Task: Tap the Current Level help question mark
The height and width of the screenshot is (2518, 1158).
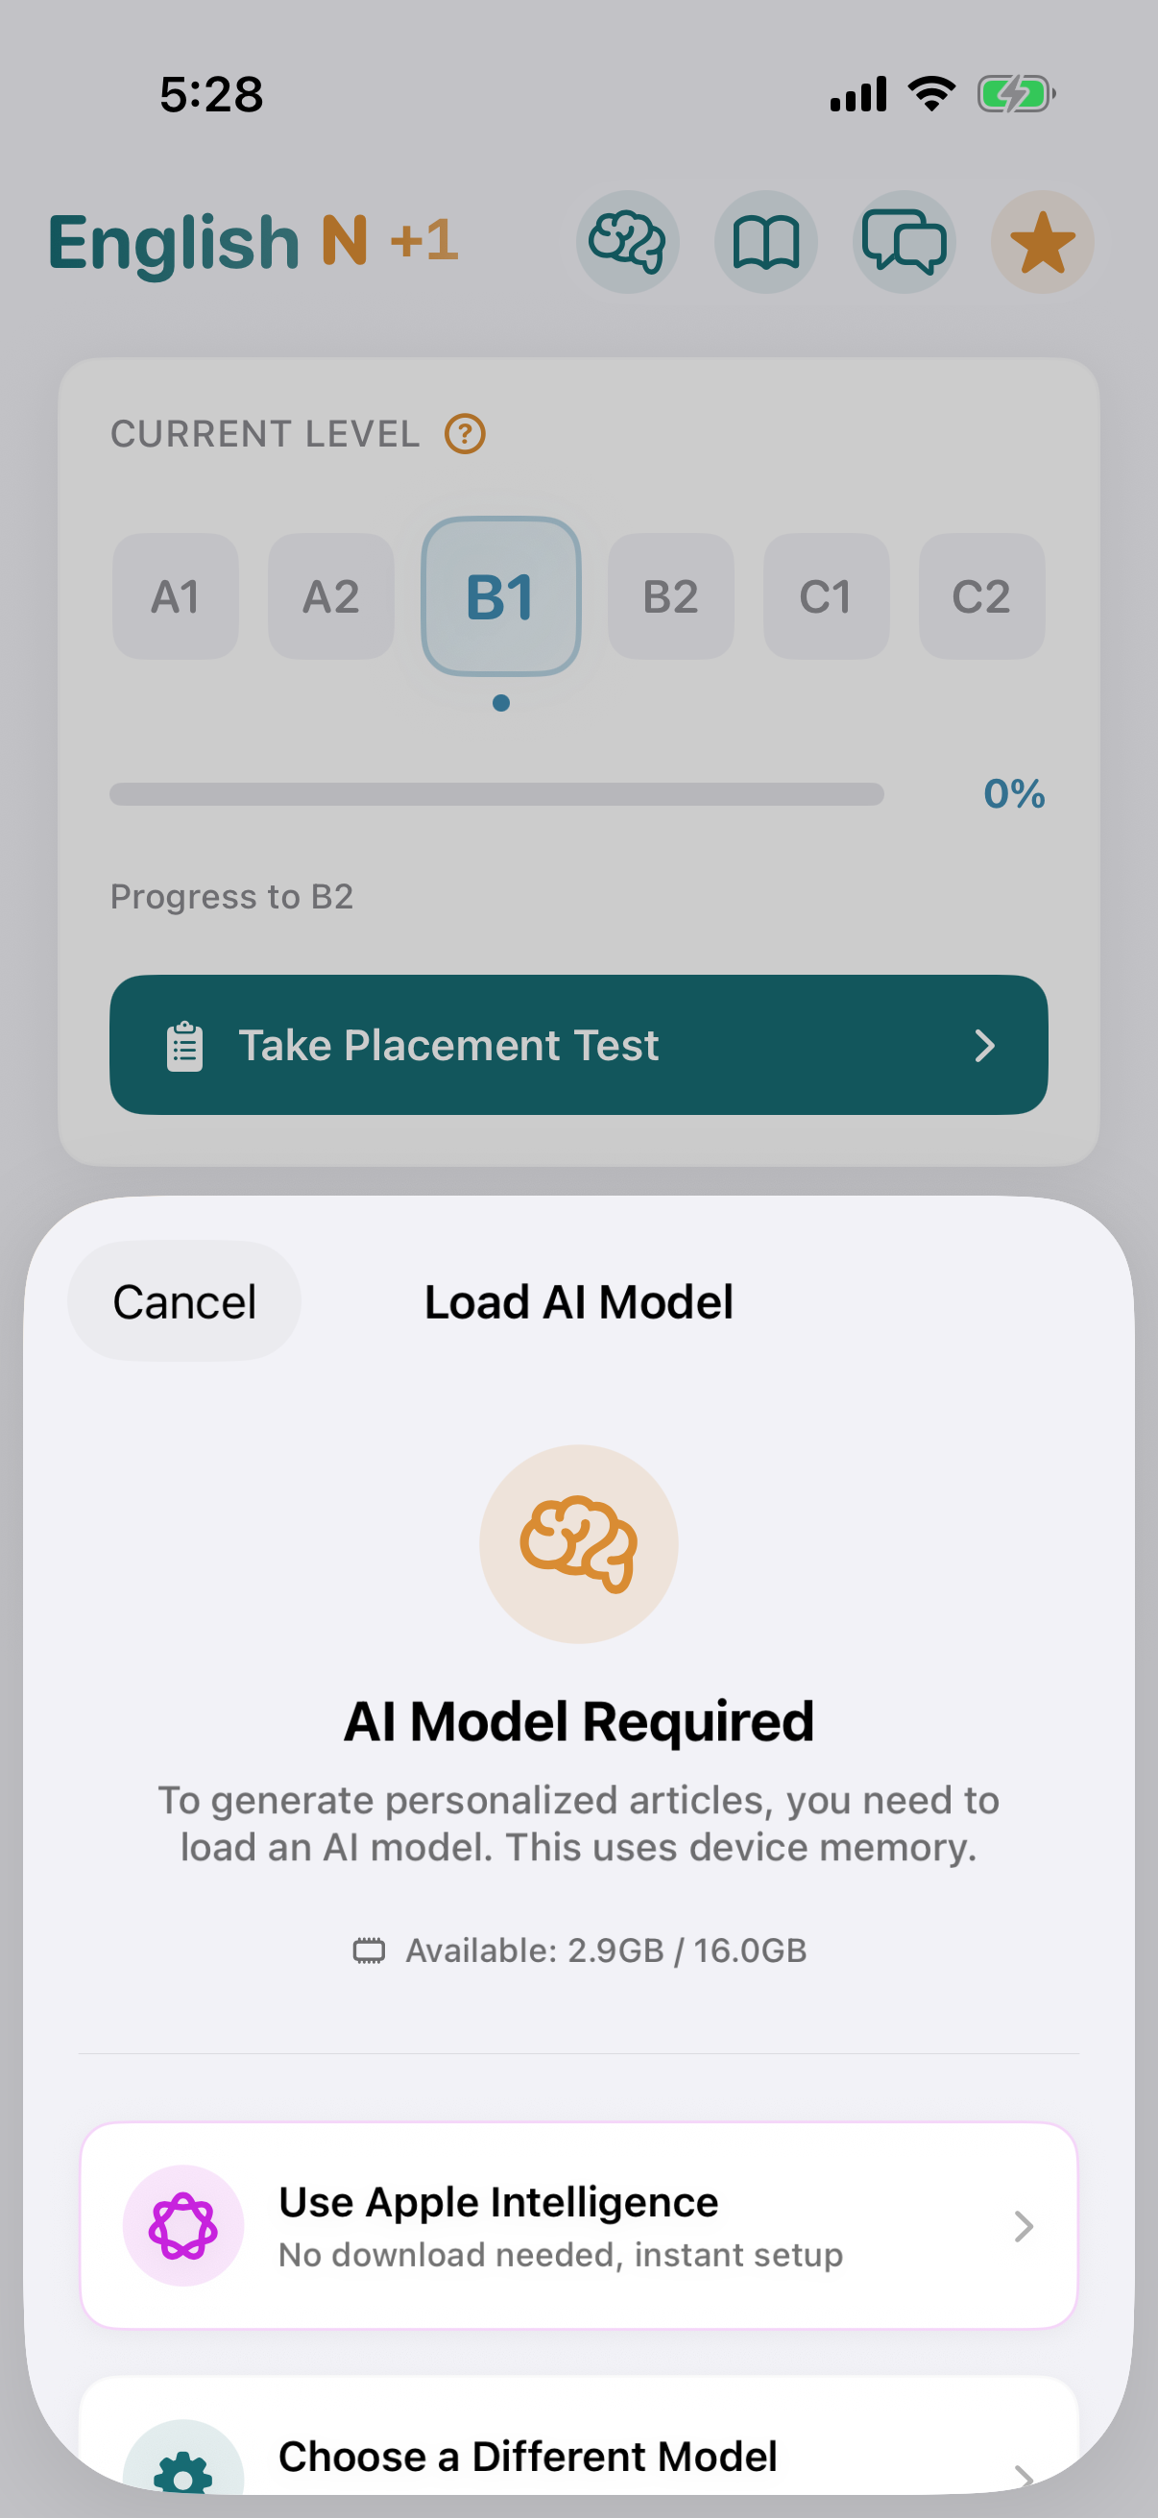Action: [465, 433]
